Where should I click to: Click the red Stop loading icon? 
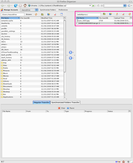(20, 6)
